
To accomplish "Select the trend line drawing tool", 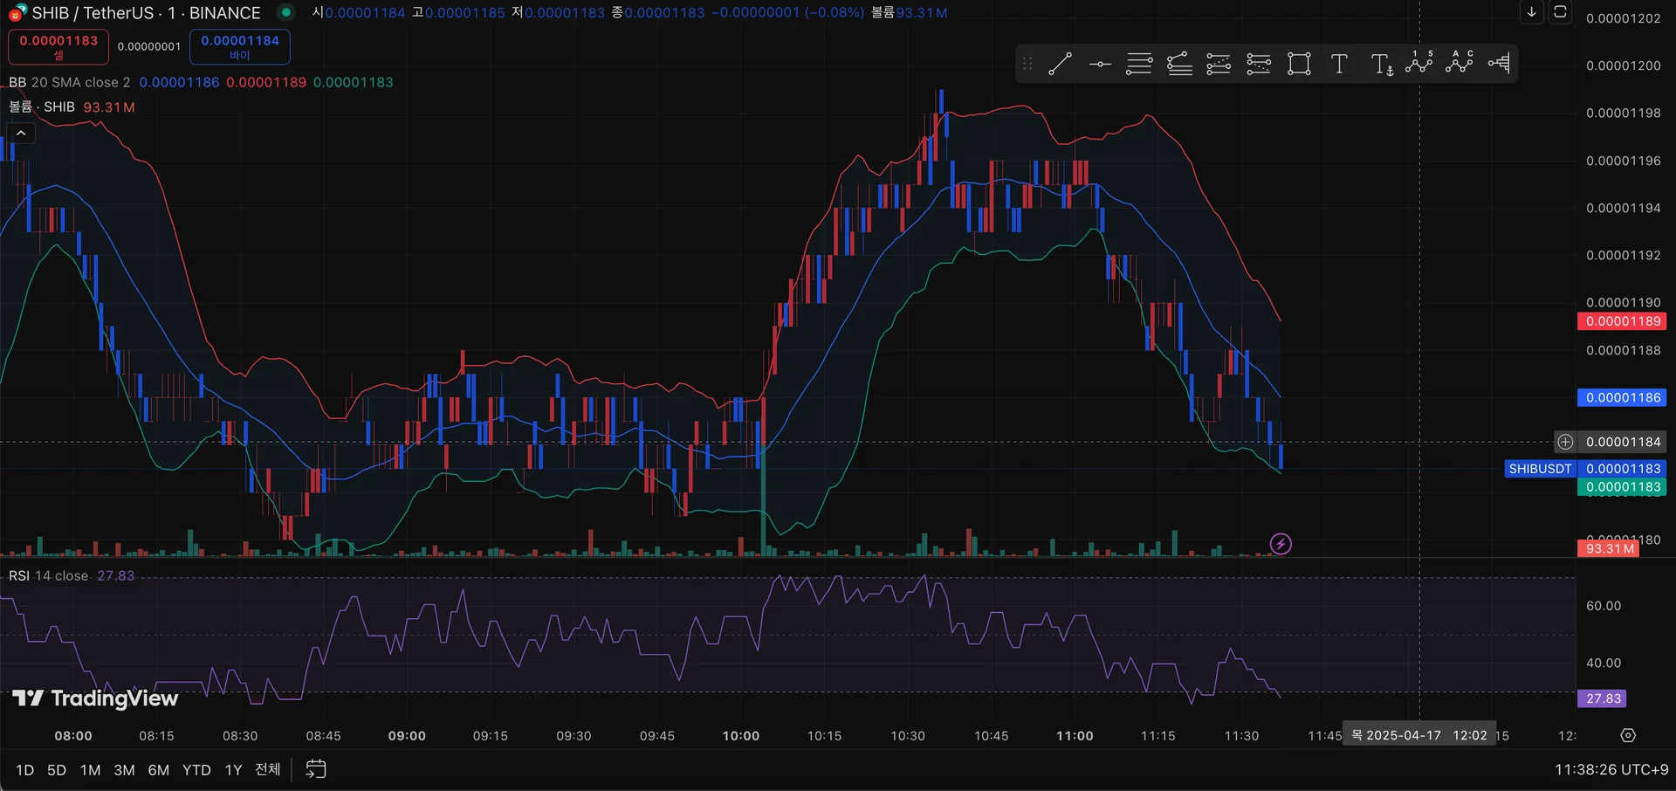I will pyautogui.click(x=1060, y=64).
